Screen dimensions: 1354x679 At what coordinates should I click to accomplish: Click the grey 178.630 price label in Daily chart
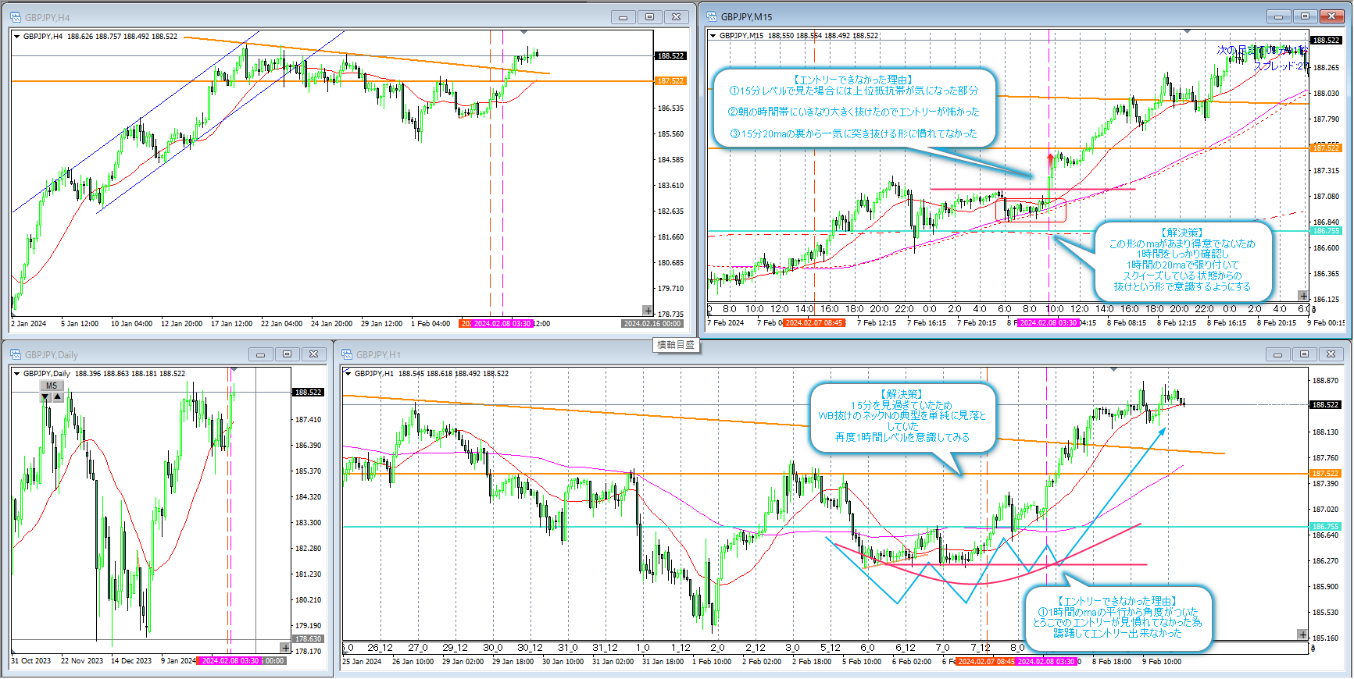tap(308, 639)
